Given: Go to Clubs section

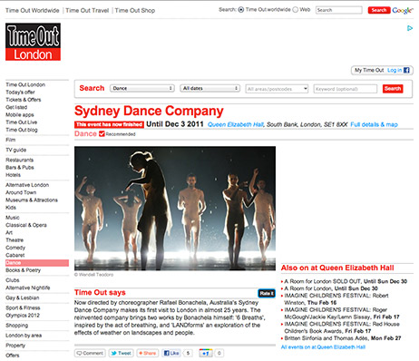Looking at the screenshot, I should [x=13, y=280].
